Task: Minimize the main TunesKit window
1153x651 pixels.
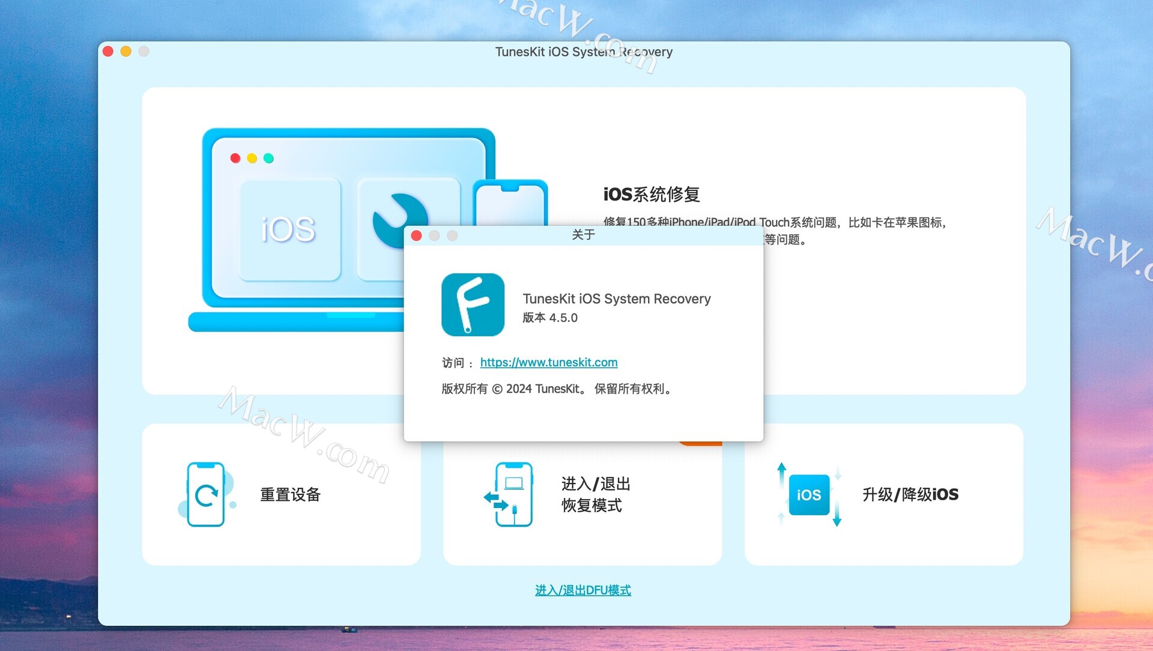Action: click(126, 51)
